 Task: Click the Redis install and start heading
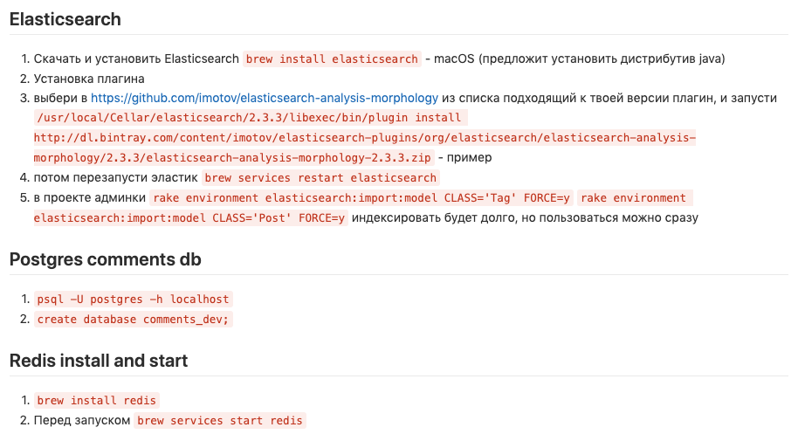pos(99,361)
